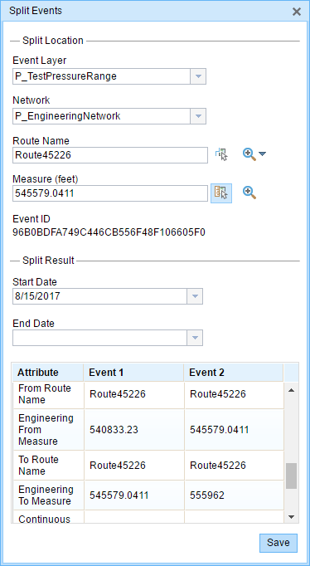The width and height of the screenshot is (310, 566).
Task: Click the To Route Name attribute label
Action: coord(38,466)
